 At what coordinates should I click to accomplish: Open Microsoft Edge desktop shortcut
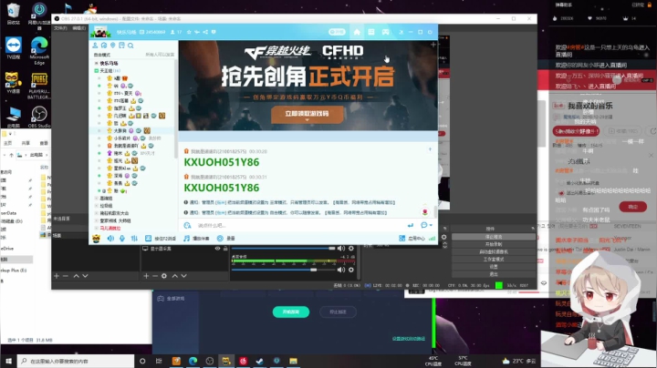point(39,51)
